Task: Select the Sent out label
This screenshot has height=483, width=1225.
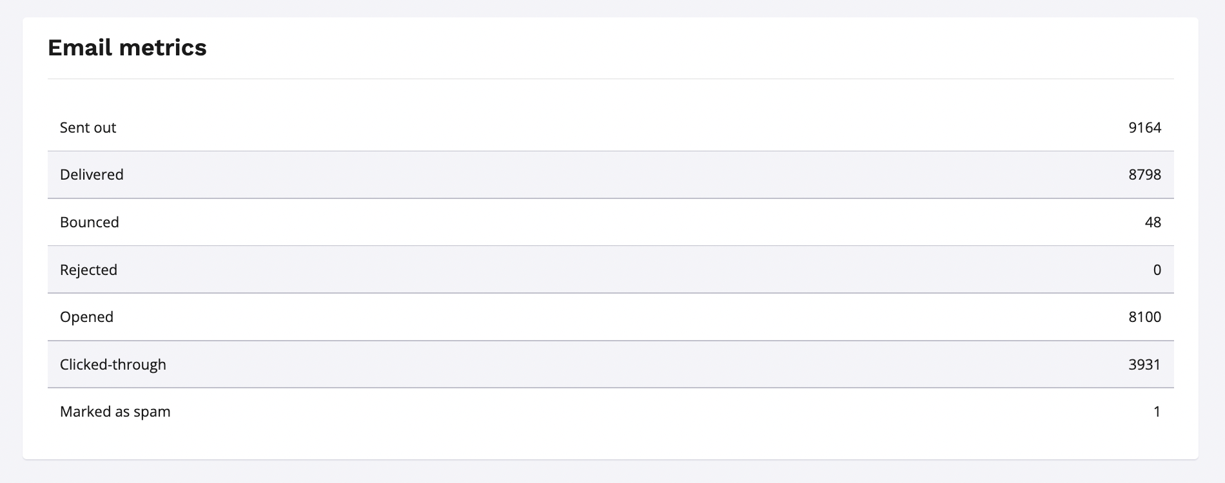Action: tap(88, 128)
